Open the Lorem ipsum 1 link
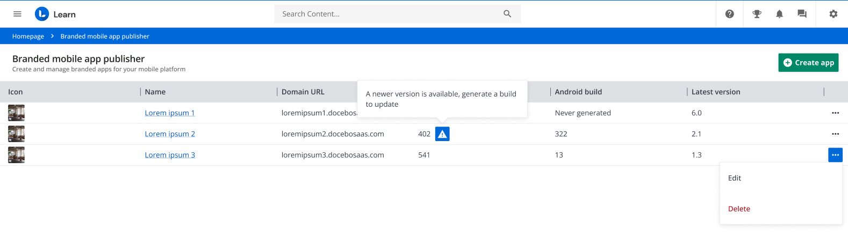848x236 pixels. coord(170,113)
